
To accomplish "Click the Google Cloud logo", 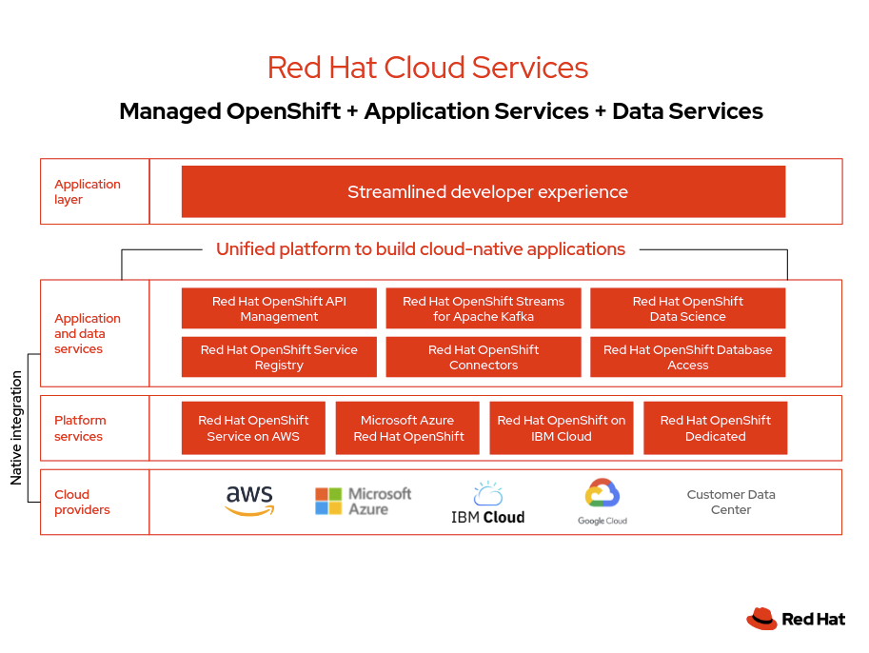I will [x=602, y=501].
